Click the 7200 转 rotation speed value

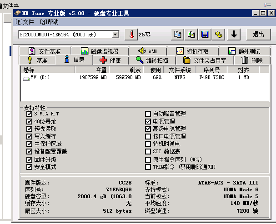(x=247, y=211)
